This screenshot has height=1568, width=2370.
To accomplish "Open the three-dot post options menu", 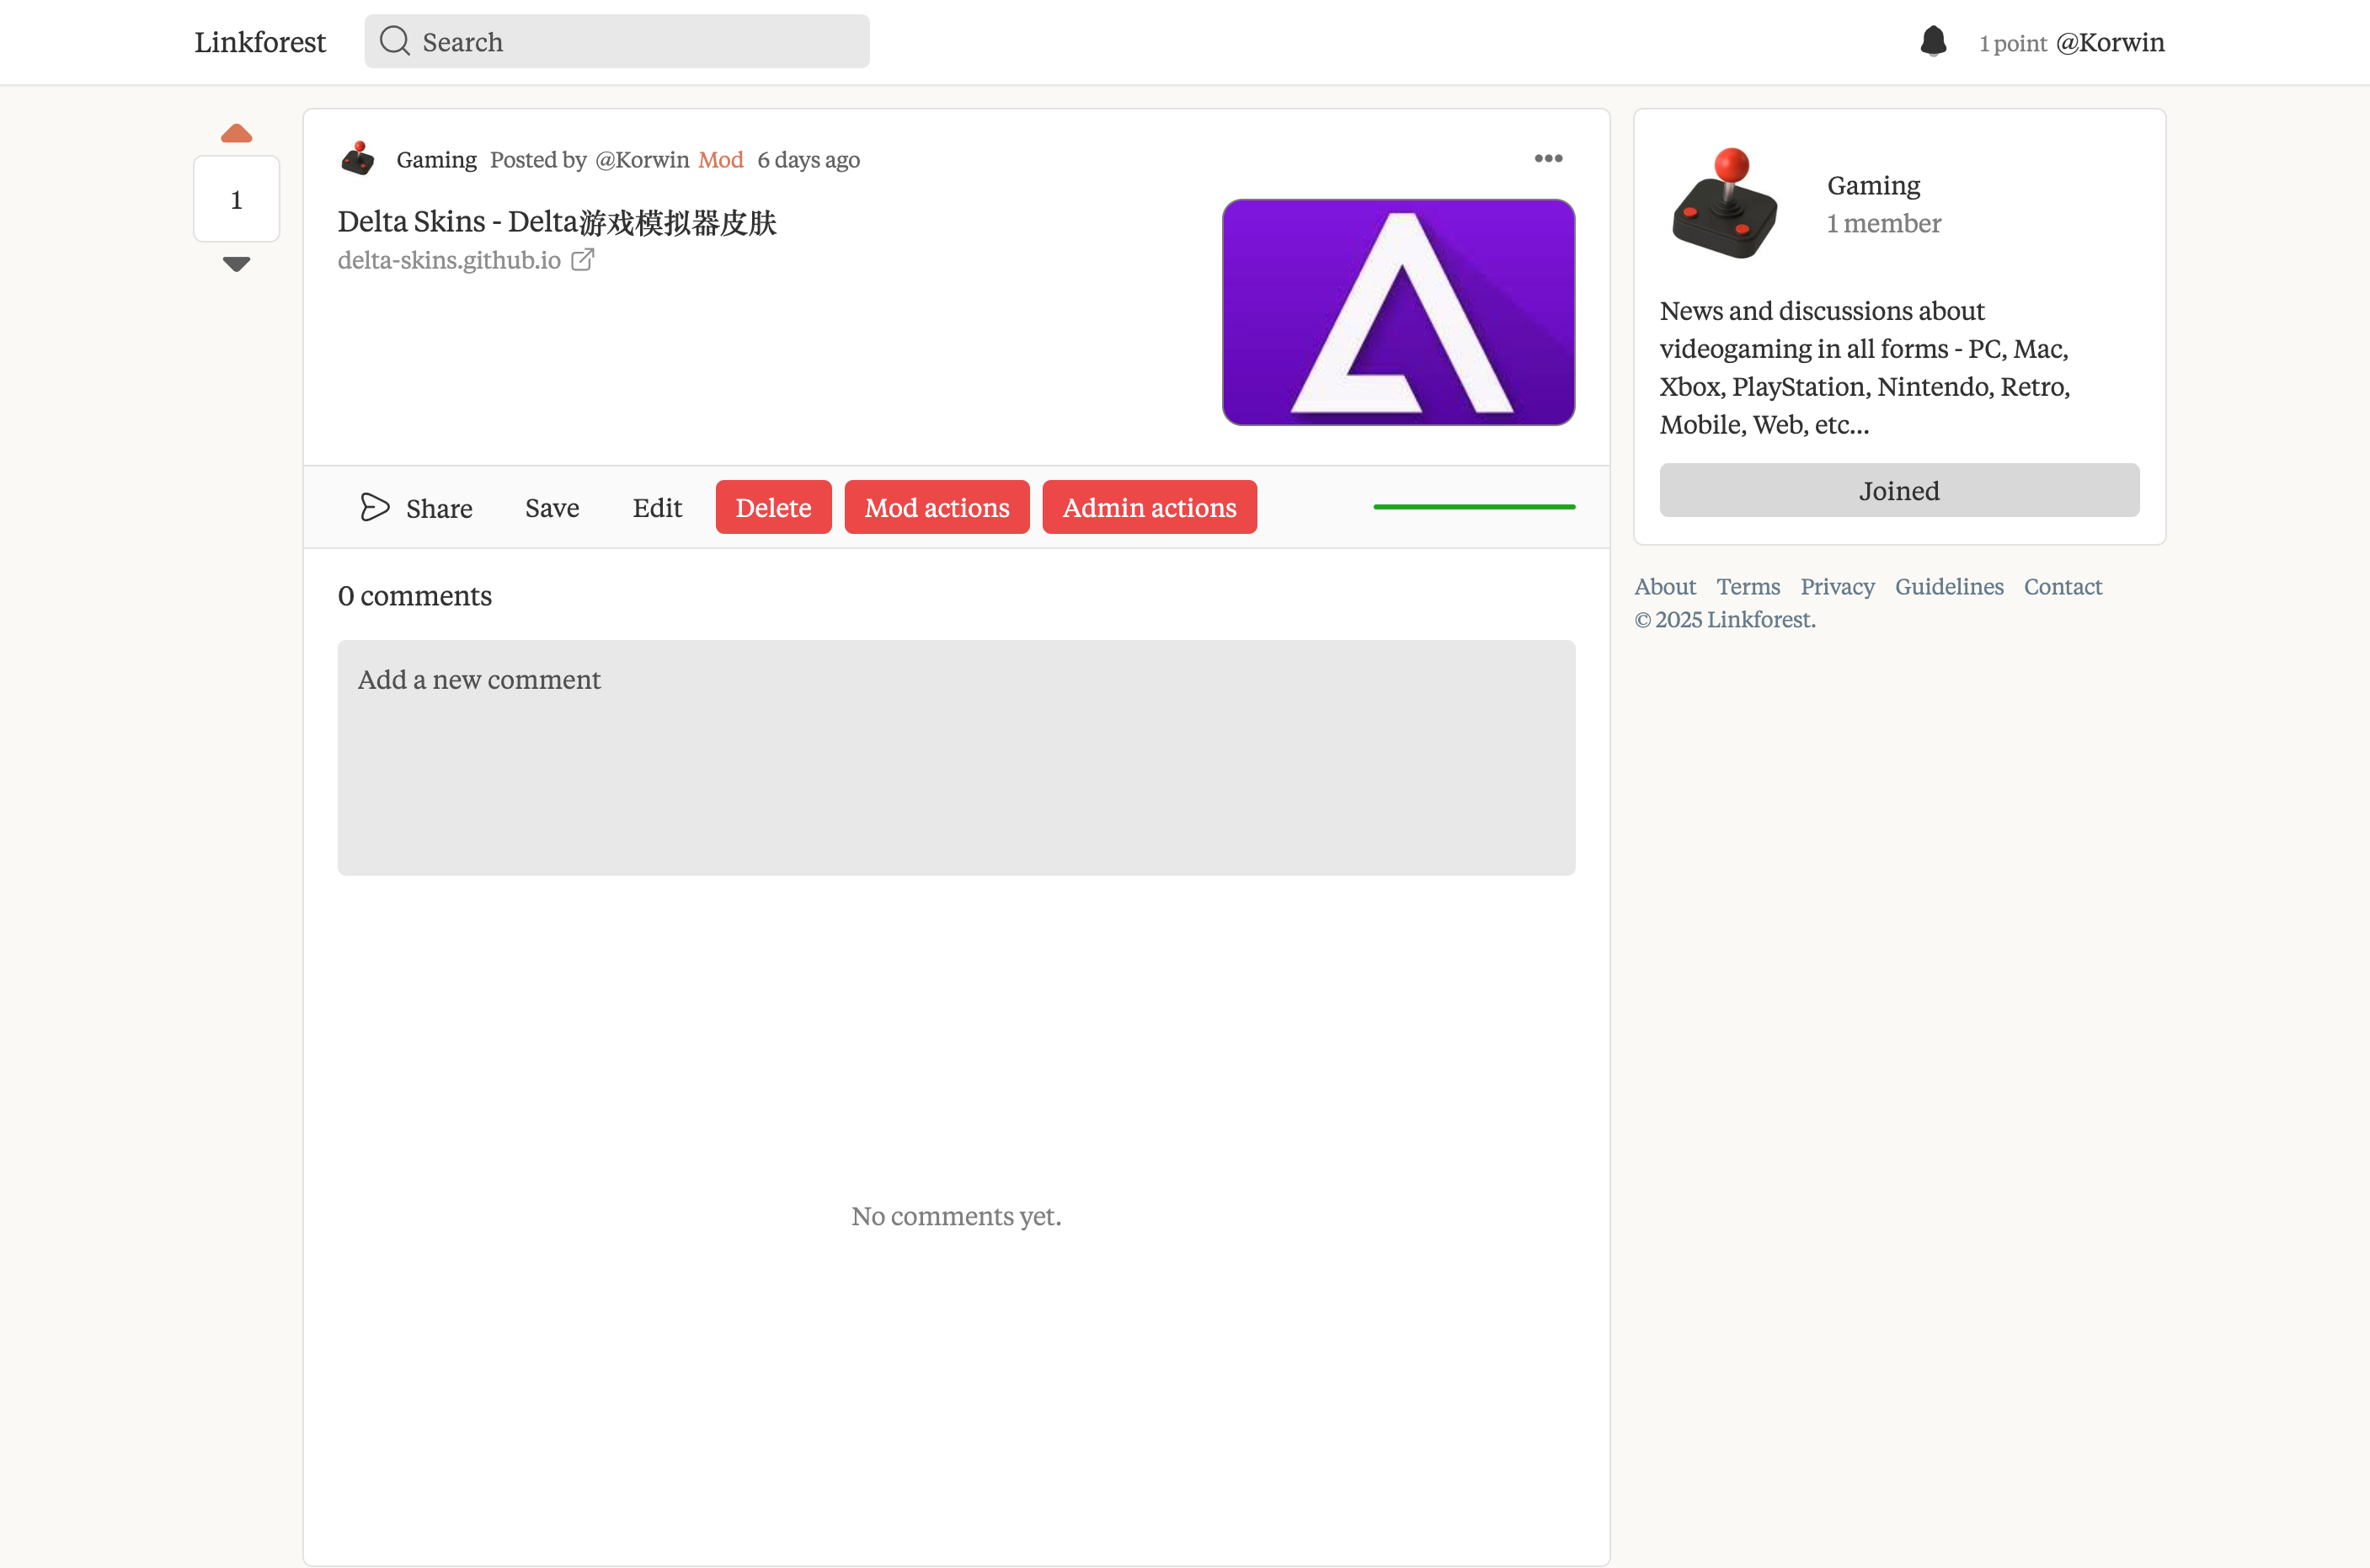I will point(1548,158).
